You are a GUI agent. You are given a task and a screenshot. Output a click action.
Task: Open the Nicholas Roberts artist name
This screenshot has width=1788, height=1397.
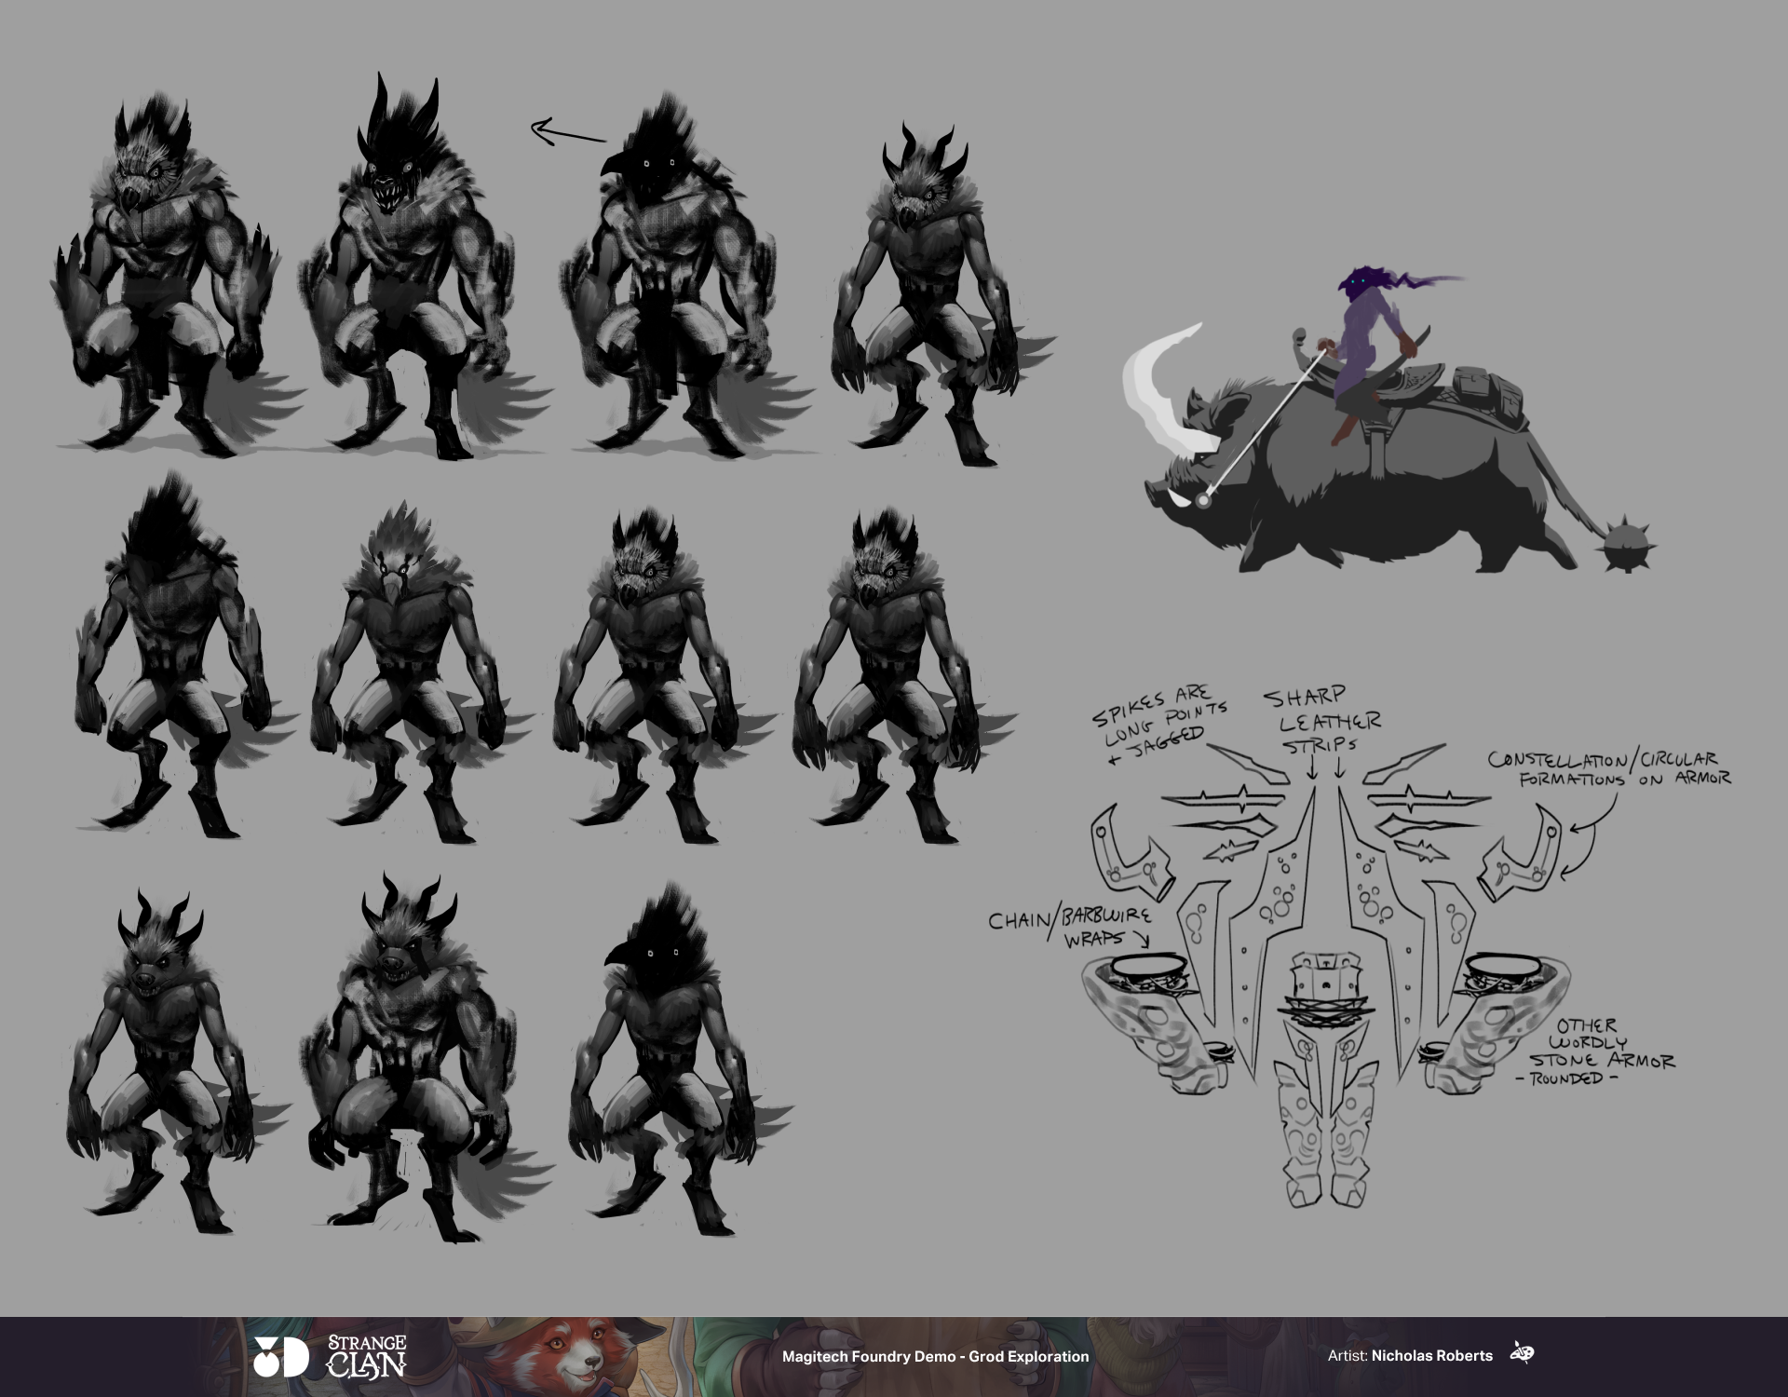click(1431, 1356)
